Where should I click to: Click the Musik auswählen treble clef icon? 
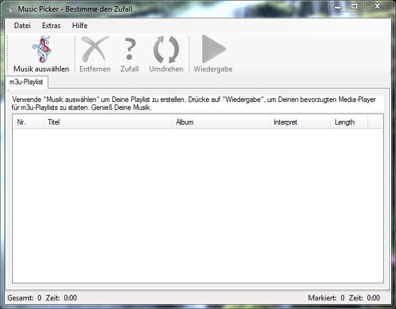coord(42,49)
